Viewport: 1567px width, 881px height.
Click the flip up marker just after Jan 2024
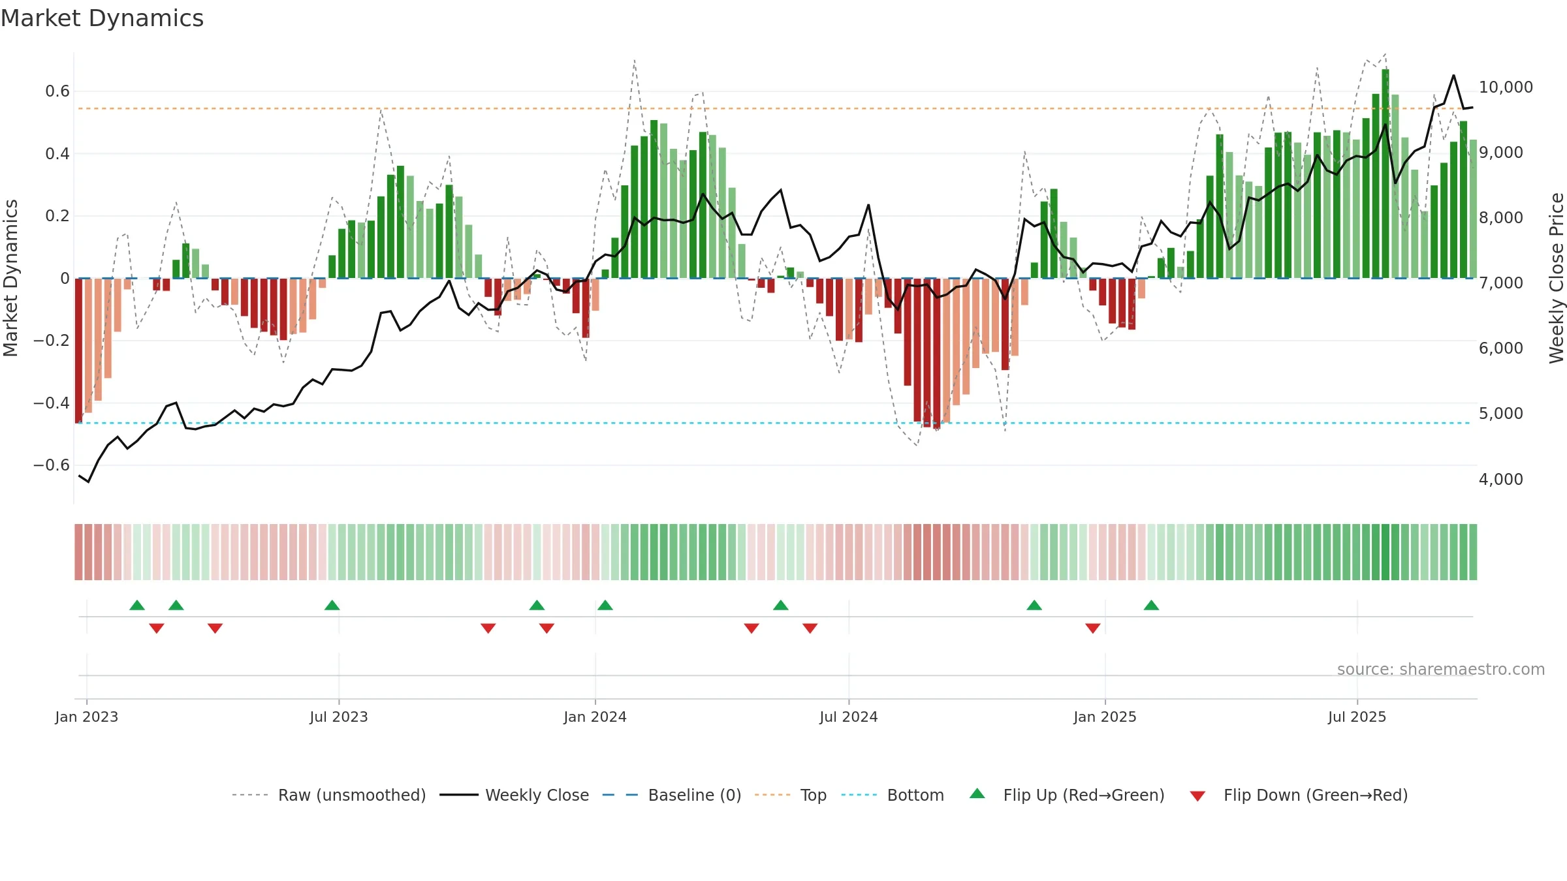pos(605,605)
